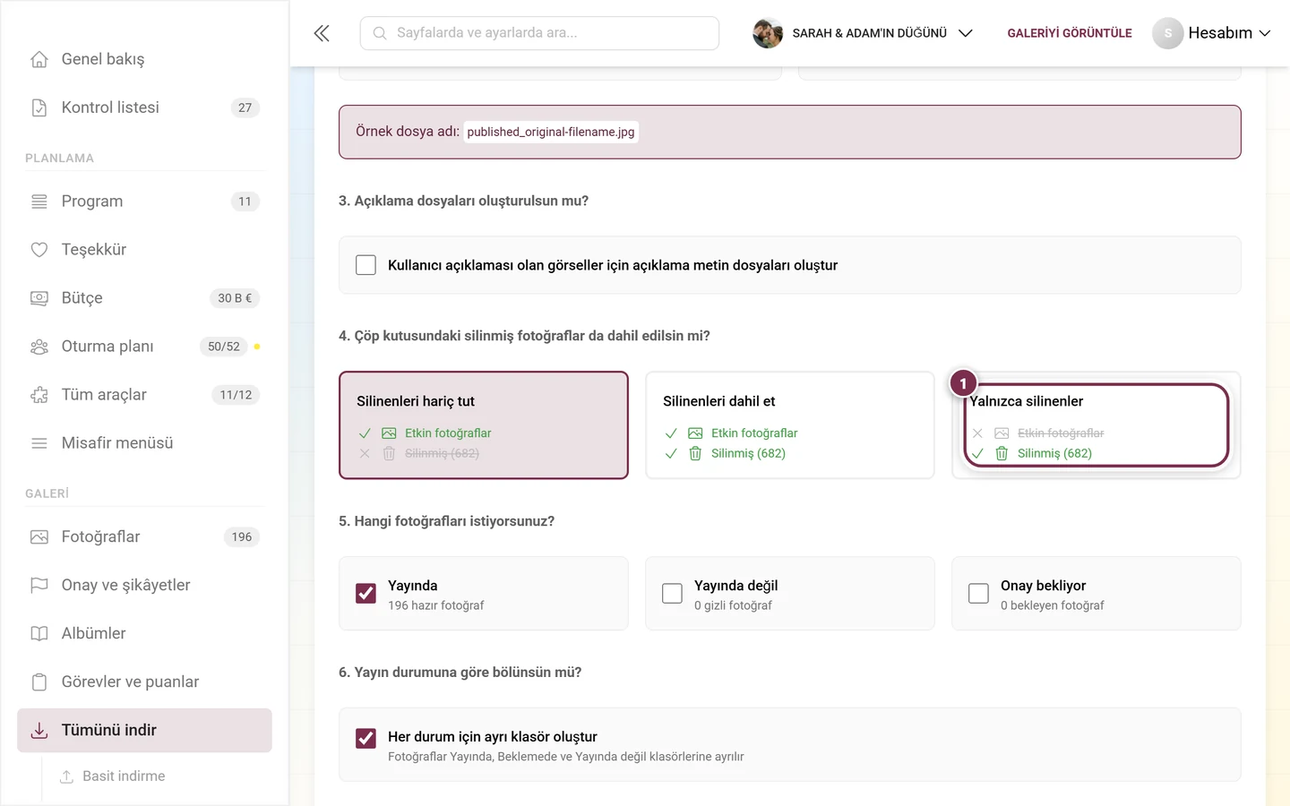Image resolution: width=1290 pixels, height=806 pixels.
Task: Click the 11 badge beside Program
Action: point(245,201)
